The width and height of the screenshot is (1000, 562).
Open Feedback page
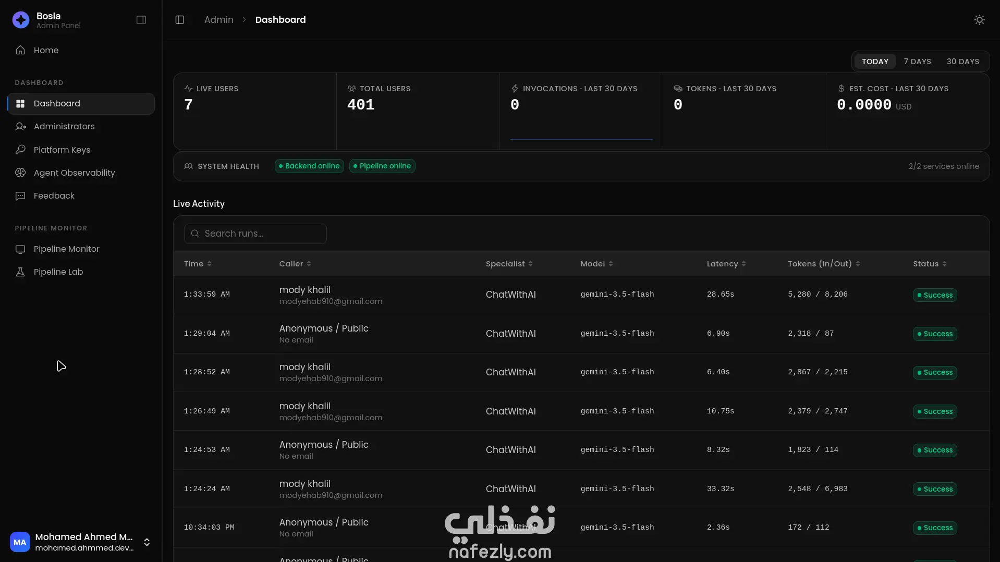click(x=81, y=196)
